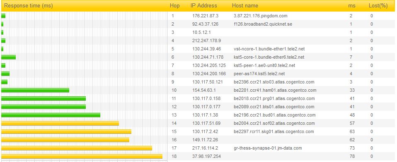Image resolution: width=397 pixels, height=162 pixels.
Task: Click final hop IP 37.98.197.254
Action: (206, 157)
